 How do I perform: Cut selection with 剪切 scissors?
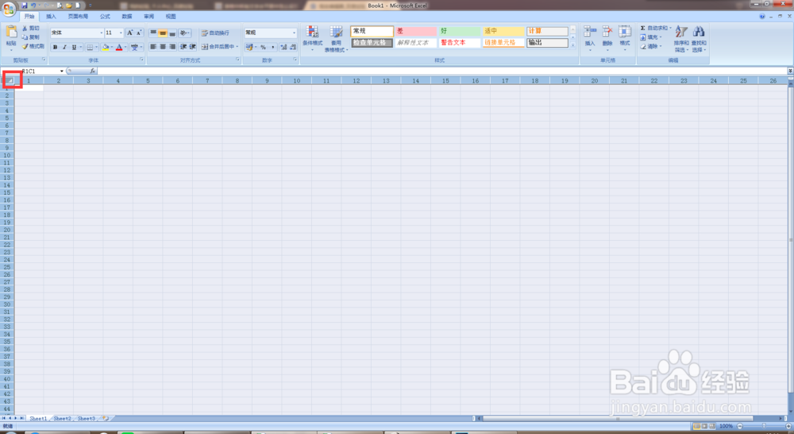30,29
